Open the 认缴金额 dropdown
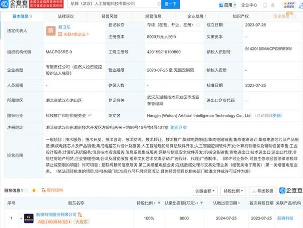Screen dimensions: 303x228 (x=205, y=191)
